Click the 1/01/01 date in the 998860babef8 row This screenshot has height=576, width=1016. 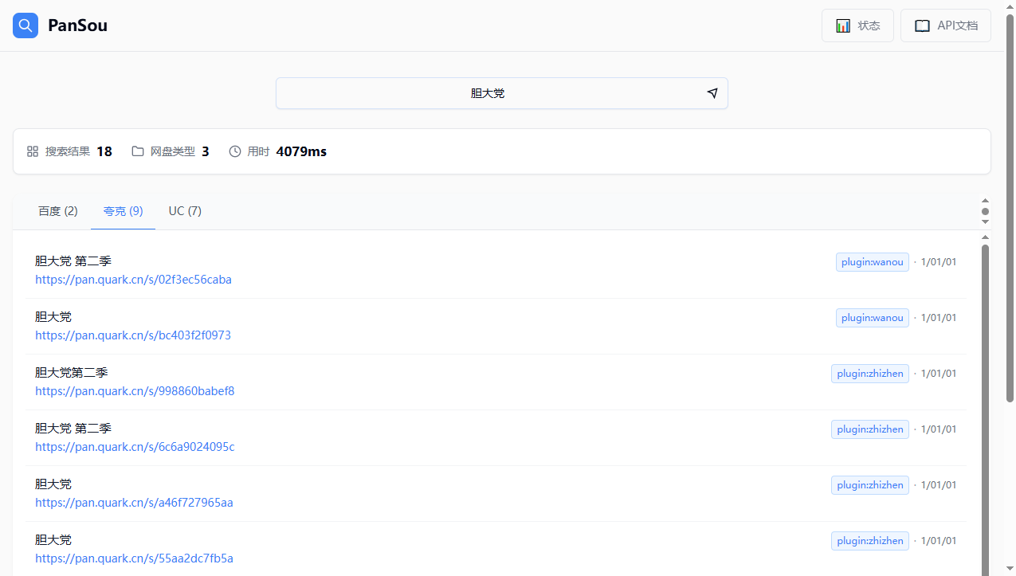pos(939,374)
